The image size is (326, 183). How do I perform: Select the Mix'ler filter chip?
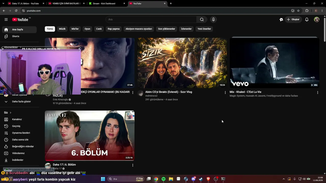pyautogui.click(x=75, y=29)
